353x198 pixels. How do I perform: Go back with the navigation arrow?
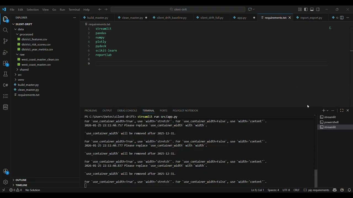click(x=100, y=9)
